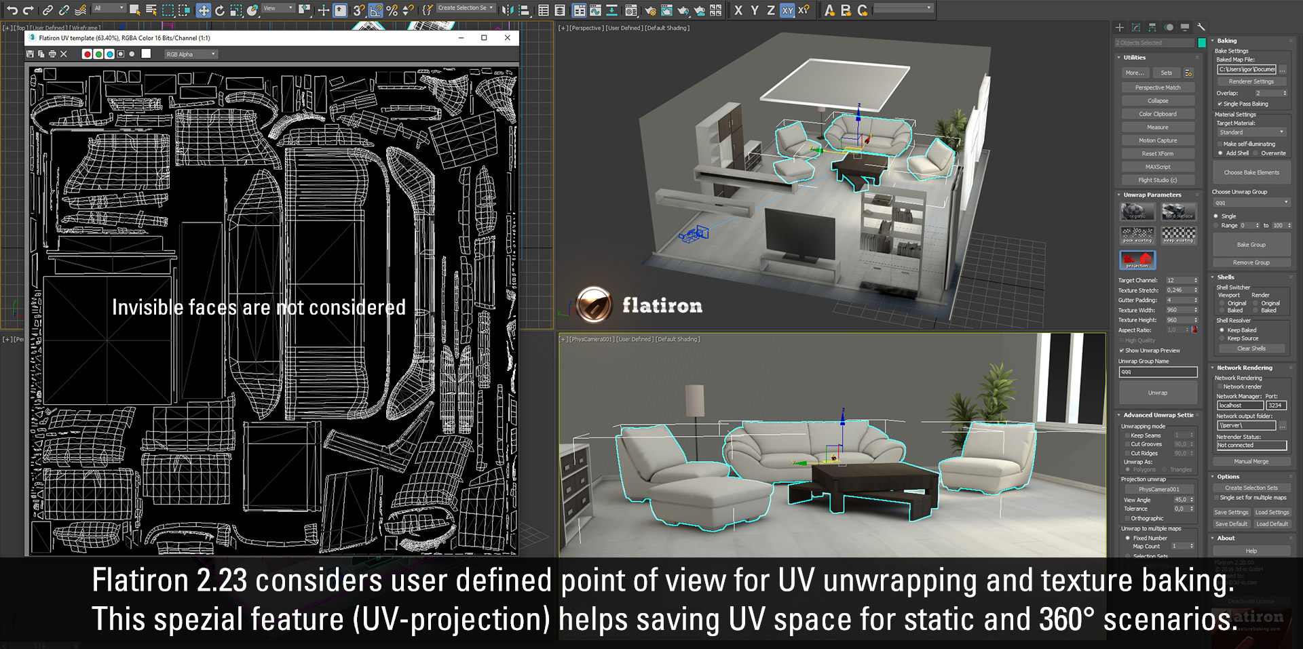Toggle Show Unwrap Preview checkbox
The width and height of the screenshot is (1303, 649).
tap(1122, 351)
